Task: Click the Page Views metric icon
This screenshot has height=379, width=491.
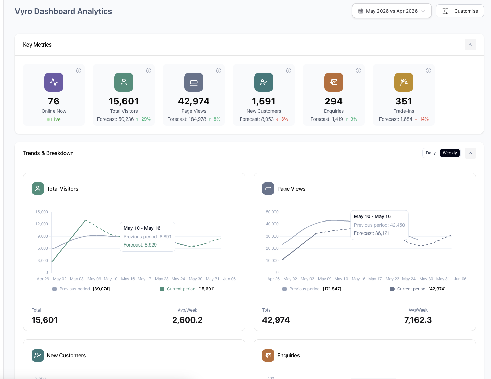Action: coord(194,82)
